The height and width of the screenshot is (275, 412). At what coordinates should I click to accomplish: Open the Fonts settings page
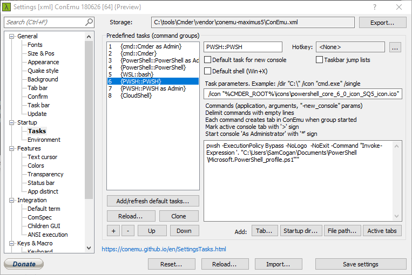[35, 45]
